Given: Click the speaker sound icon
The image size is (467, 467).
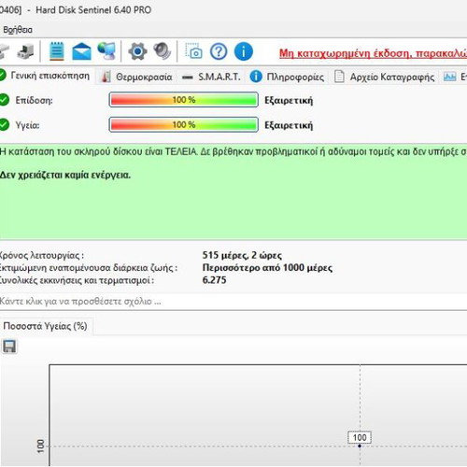Looking at the screenshot, I should click(x=162, y=51).
